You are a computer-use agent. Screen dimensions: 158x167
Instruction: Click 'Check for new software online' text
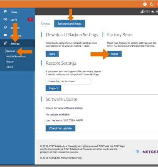pyautogui.click(x=64, y=108)
